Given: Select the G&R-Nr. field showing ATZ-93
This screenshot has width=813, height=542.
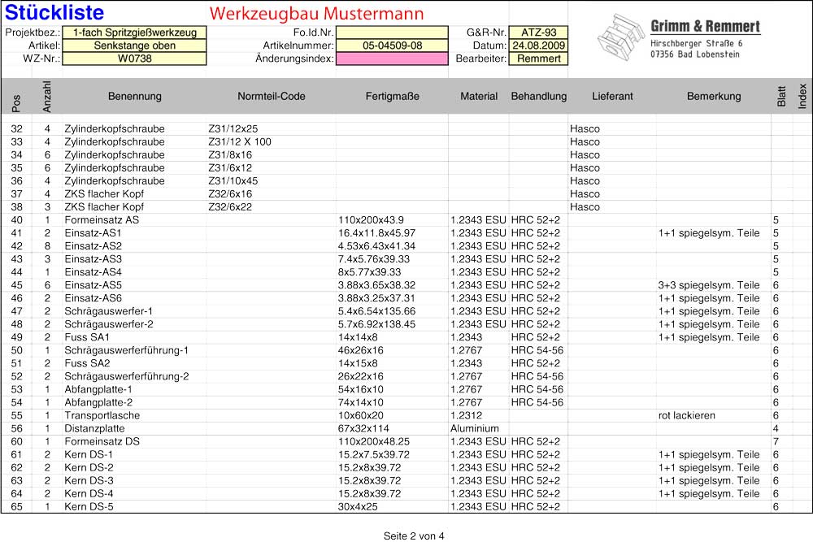Looking at the screenshot, I should click(x=537, y=33).
